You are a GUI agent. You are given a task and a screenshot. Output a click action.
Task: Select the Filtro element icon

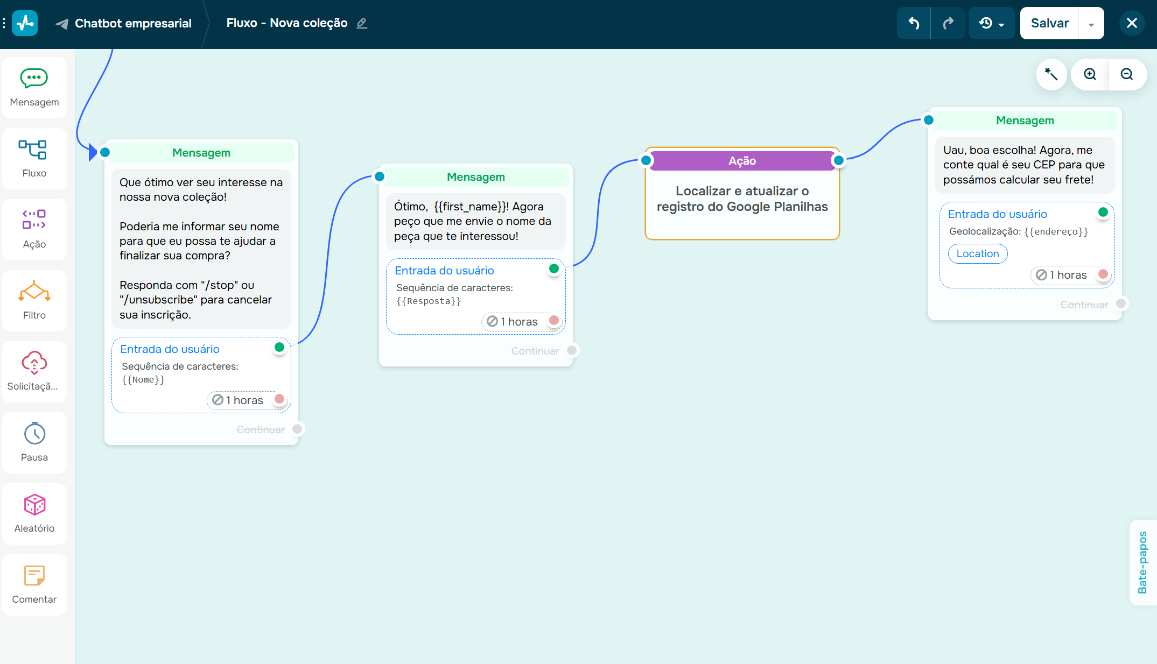(x=34, y=291)
